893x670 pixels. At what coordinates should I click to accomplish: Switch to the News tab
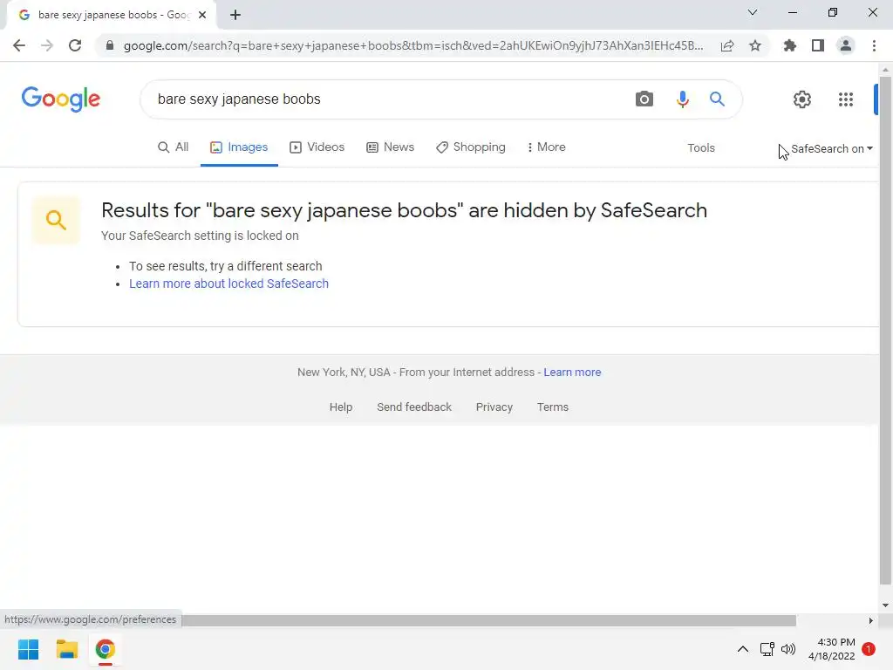[x=390, y=147]
